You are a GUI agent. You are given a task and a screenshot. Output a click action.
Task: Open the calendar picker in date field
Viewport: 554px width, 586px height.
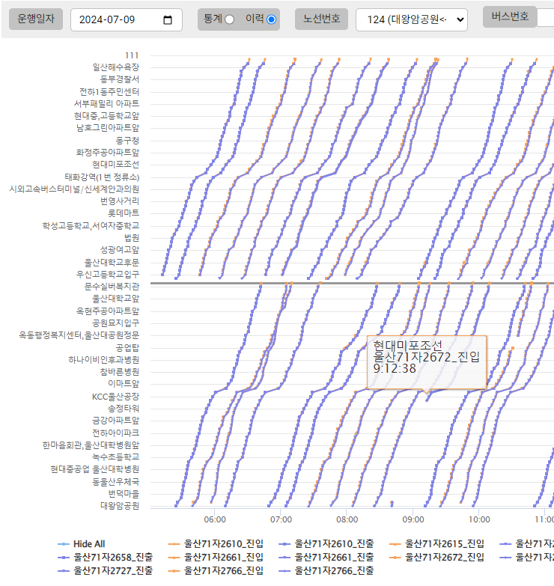(x=168, y=20)
